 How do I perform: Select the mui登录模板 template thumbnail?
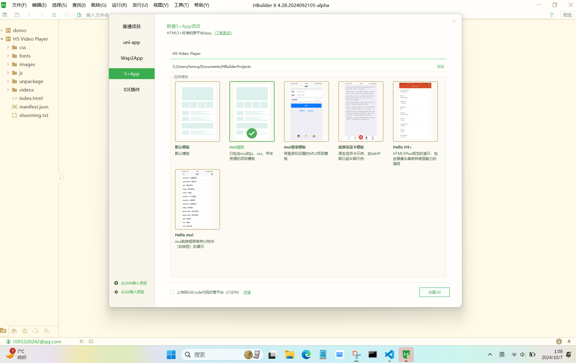pos(306,112)
